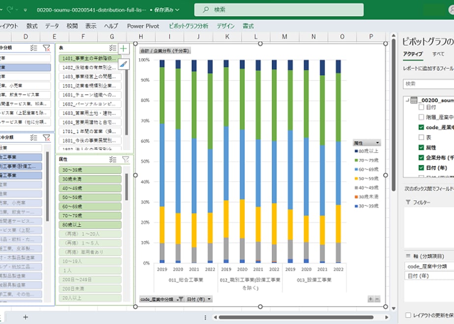Open the code_産業中分類 axis field button dropdown
The width and height of the screenshot is (454, 324).
[x=179, y=299]
